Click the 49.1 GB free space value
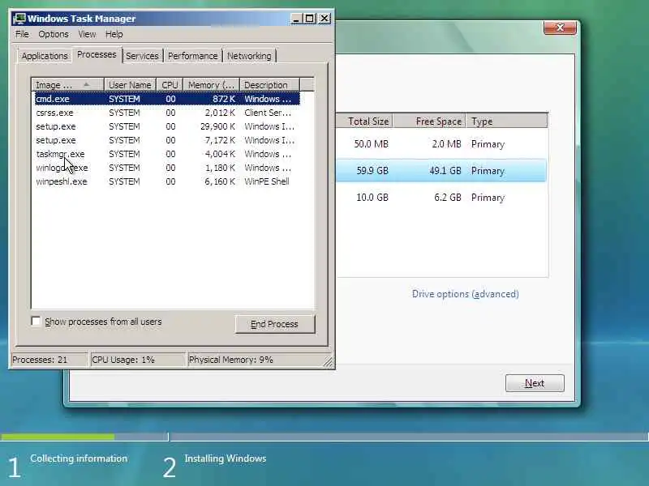The height and width of the screenshot is (486, 649). [x=445, y=171]
